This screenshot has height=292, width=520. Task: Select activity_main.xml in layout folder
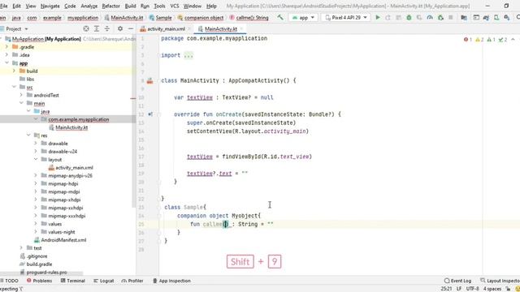[x=74, y=168]
